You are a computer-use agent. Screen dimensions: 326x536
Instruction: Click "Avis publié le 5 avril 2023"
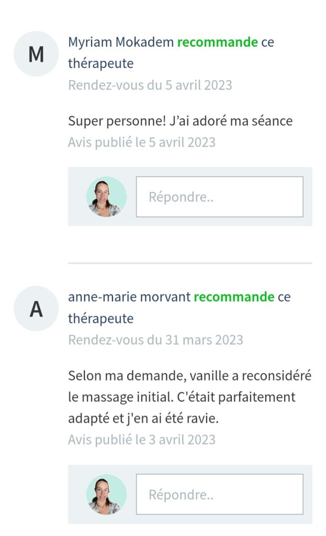pos(141,142)
